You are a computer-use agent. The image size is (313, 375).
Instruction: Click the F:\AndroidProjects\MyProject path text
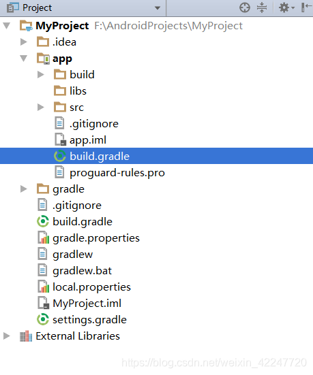click(x=168, y=26)
